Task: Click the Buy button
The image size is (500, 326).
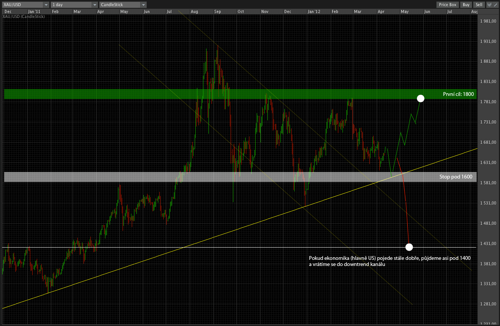Action: 466,5
